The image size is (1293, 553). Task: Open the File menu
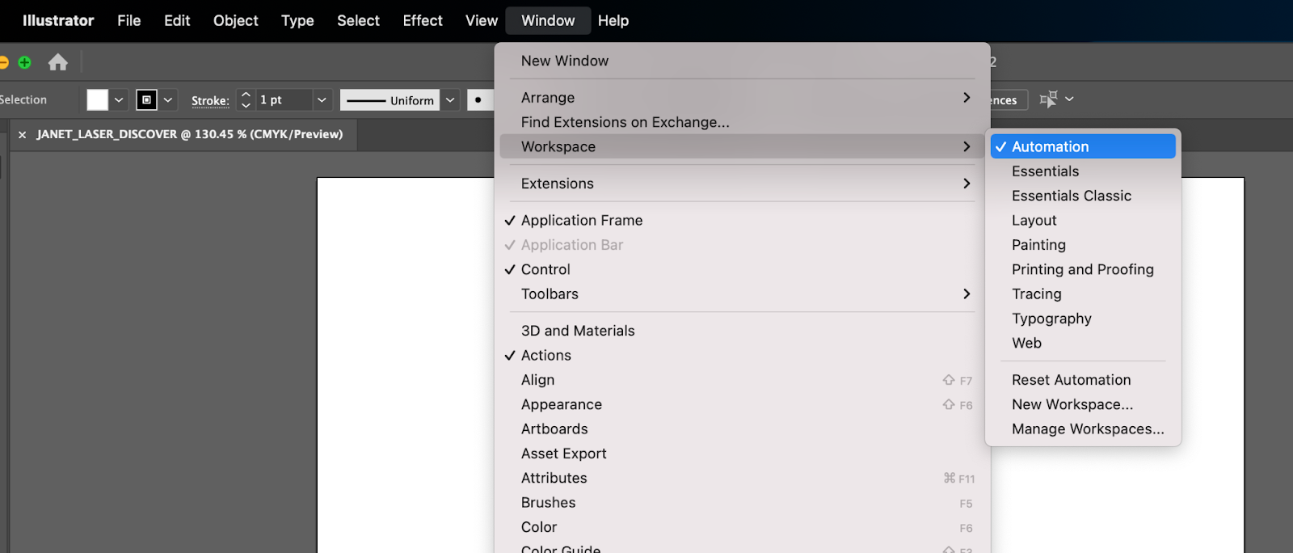pos(129,20)
